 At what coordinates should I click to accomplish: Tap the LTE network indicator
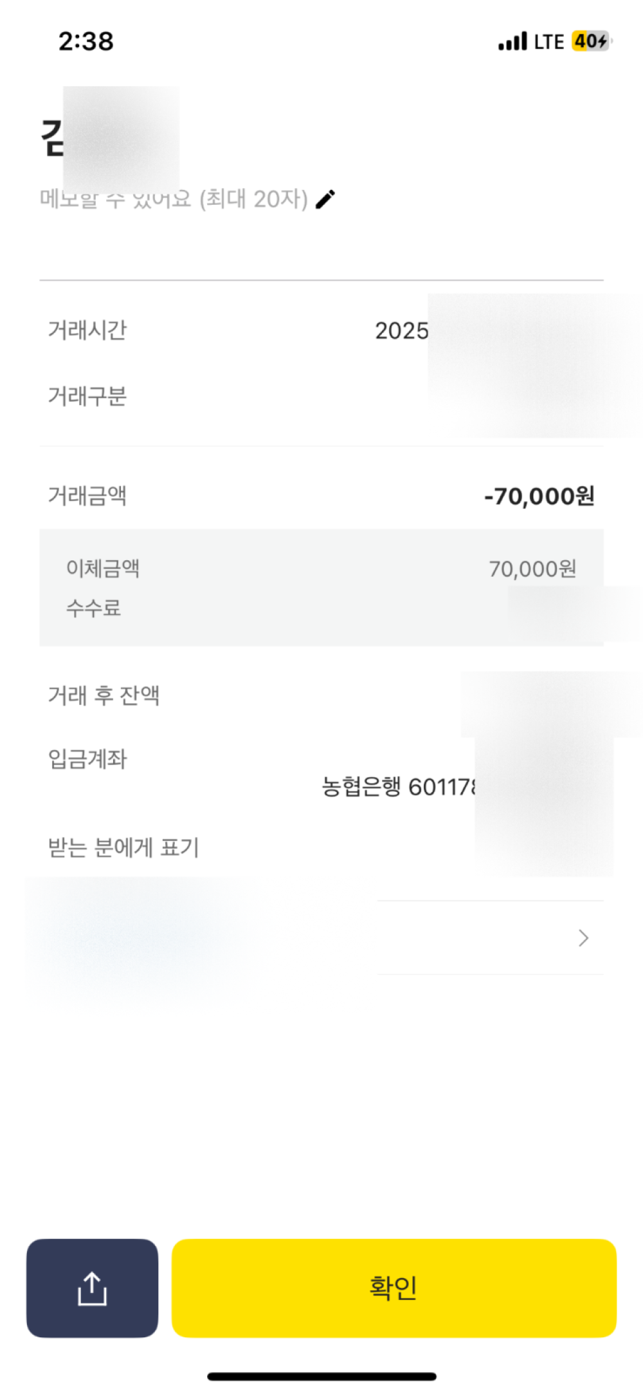(x=548, y=42)
